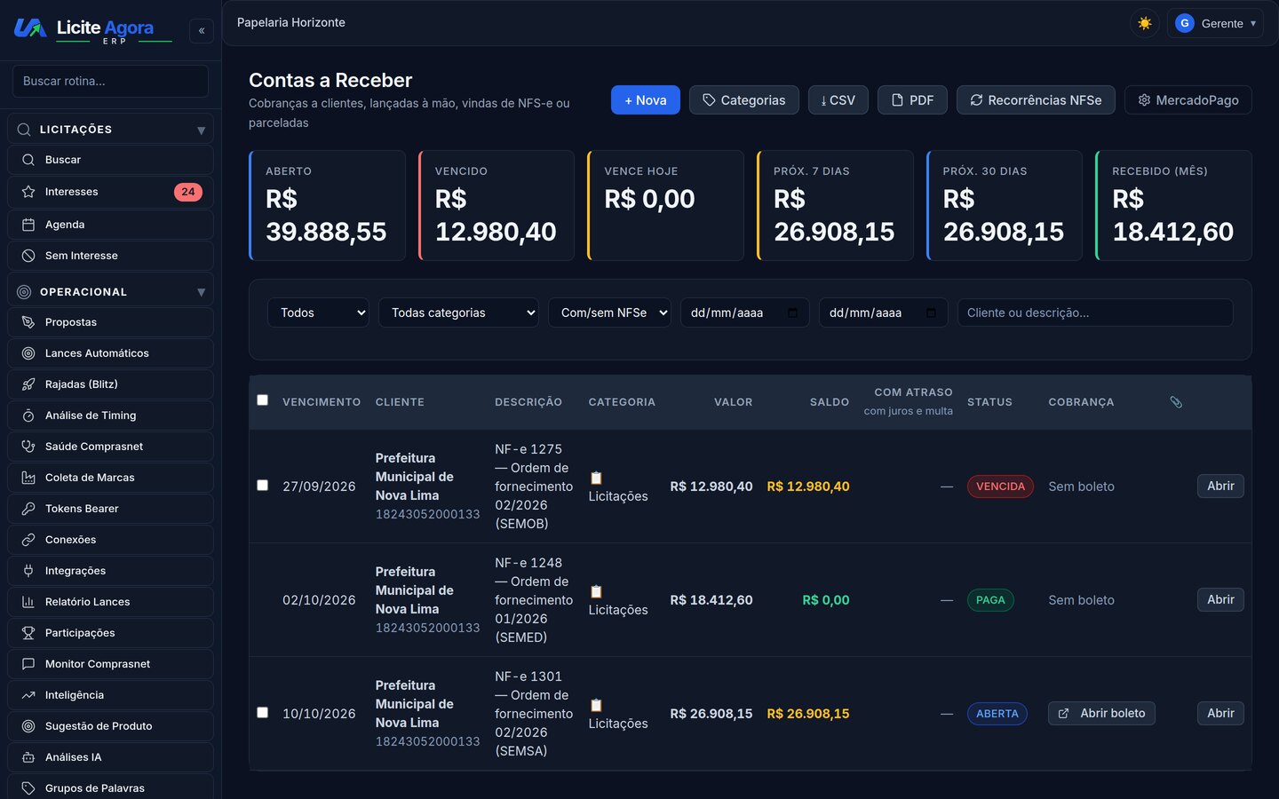Toggle light theme with the sun icon
Screen dimensions: 1279x799
click(1144, 23)
